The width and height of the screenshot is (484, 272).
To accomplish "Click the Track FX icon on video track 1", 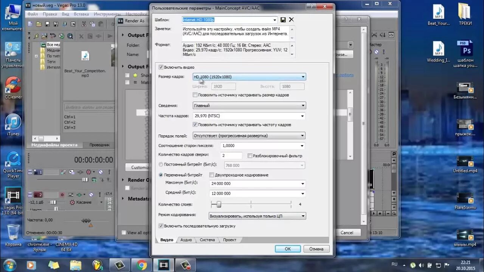I will [x=80, y=172].
